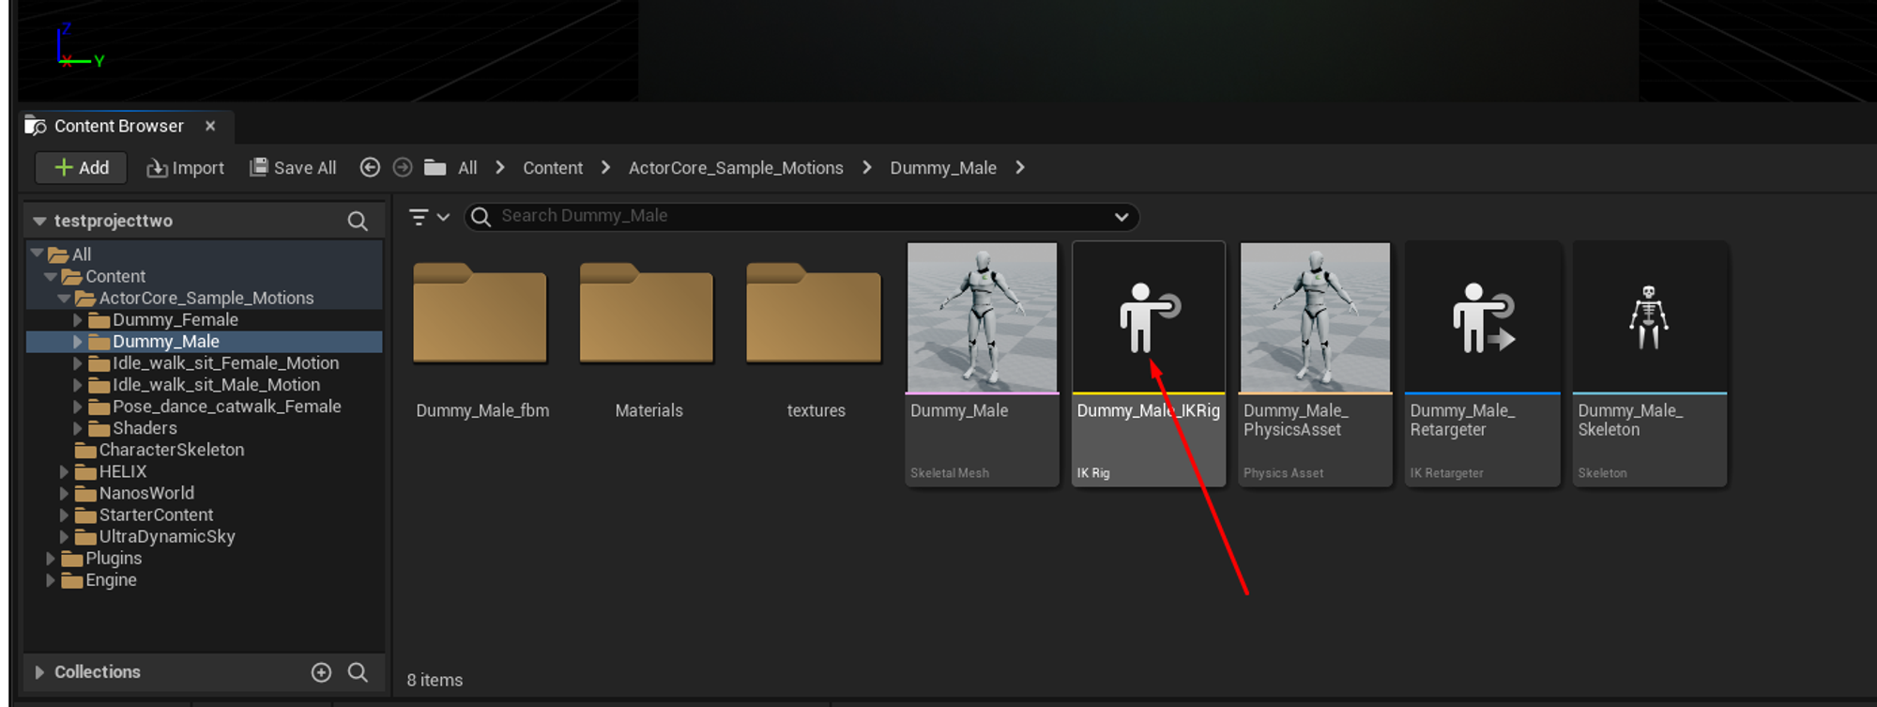Click the search icon beside testprojecttwo
Image resolution: width=1877 pixels, height=707 pixels.
tap(358, 221)
